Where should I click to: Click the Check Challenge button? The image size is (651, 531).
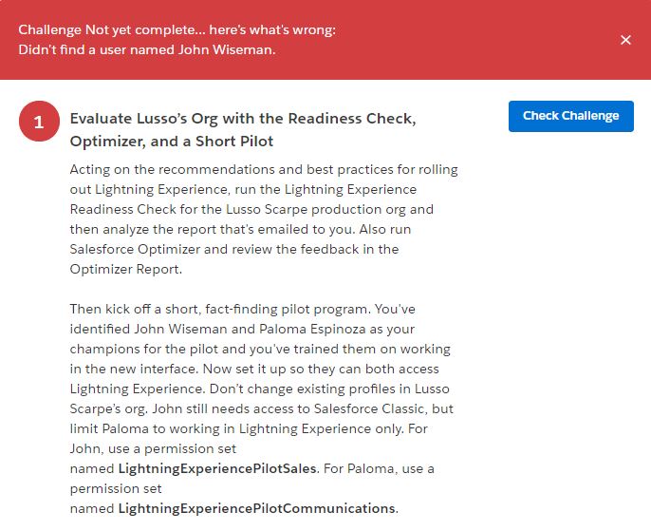[x=570, y=116]
